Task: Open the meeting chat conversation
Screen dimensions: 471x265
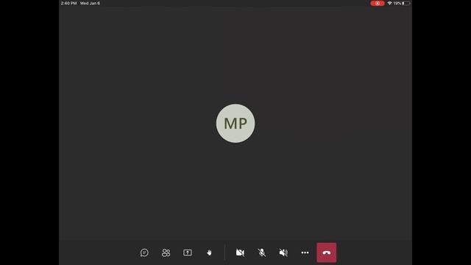Action: [144, 252]
